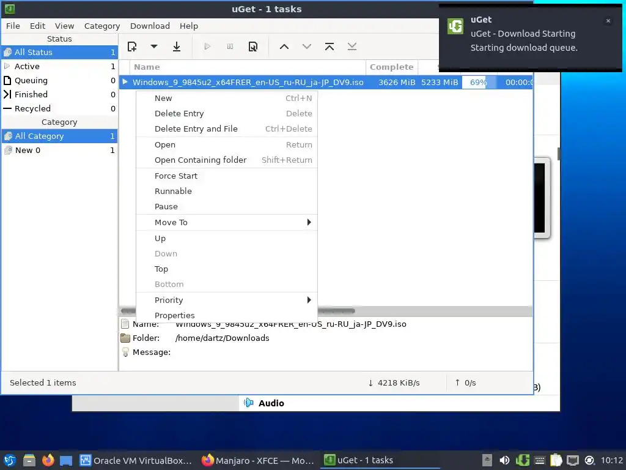Choose Pause in the context menu

pos(227,207)
